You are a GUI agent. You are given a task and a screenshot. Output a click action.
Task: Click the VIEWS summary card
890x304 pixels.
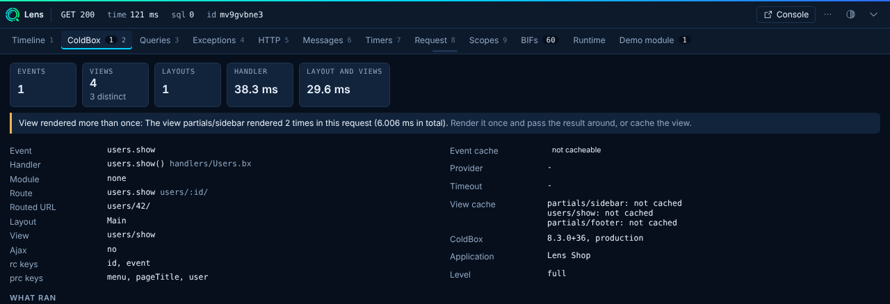click(115, 85)
